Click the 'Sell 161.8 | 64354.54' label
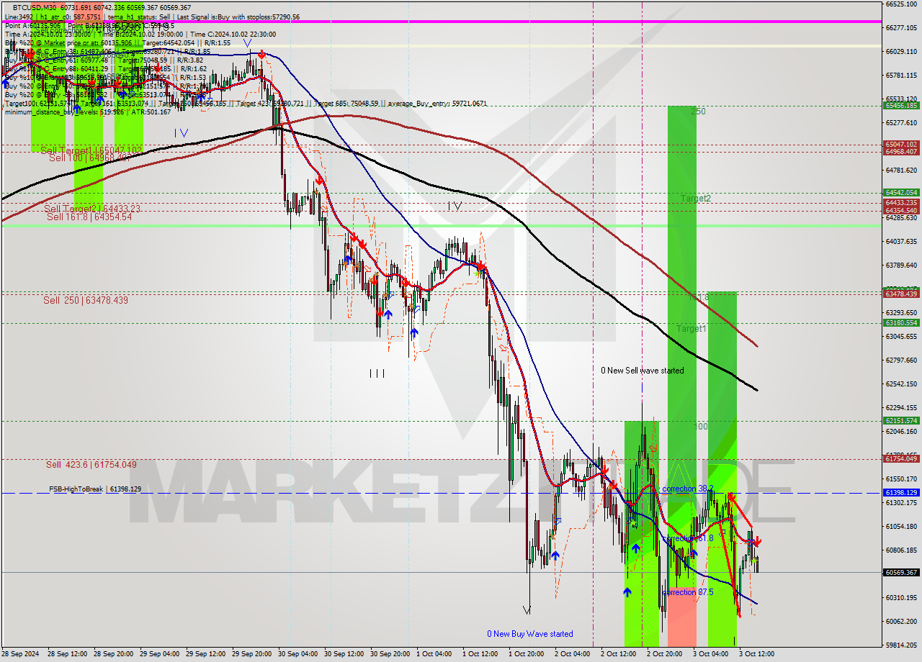Viewport: 922px width, 662px height. pyautogui.click(x=89, y=216)
